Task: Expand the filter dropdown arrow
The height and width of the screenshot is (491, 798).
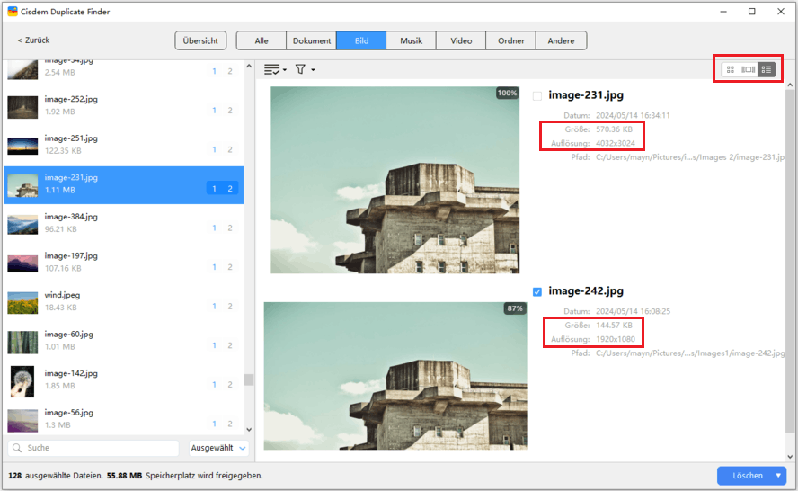Action: pyautogui.click(x=313, y=70)
